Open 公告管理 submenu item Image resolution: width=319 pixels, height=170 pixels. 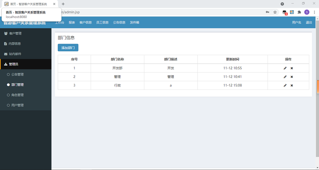[x=18, y=74]
